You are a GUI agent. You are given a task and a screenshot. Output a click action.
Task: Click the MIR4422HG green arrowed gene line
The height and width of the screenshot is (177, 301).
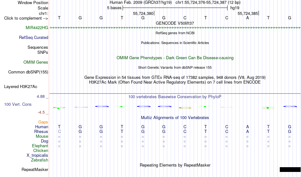point(175,28)
